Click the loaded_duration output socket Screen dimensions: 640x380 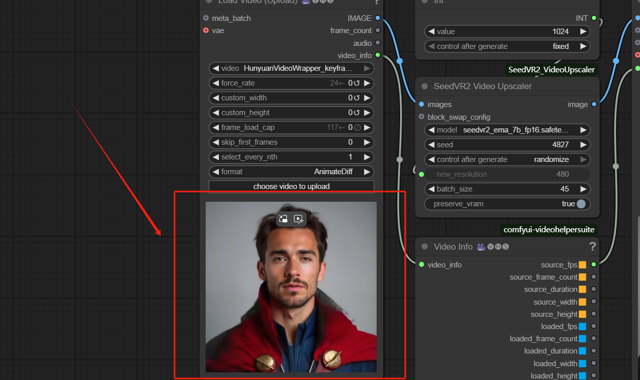click(x=594, y=351)
